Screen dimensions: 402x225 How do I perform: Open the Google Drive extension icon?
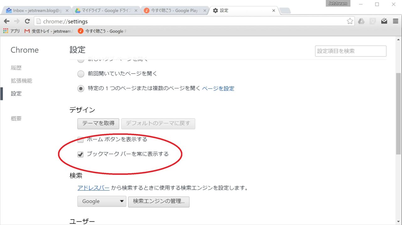point(361,21)
